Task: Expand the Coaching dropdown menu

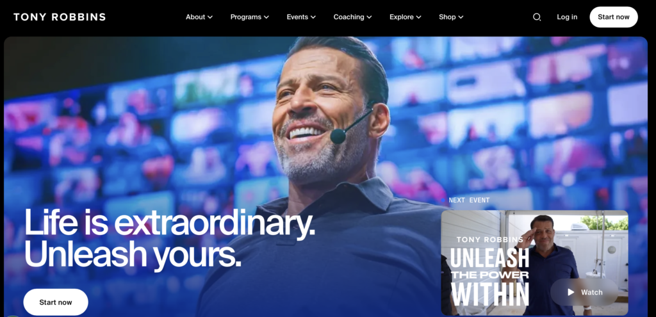Action: click(352, 17)
